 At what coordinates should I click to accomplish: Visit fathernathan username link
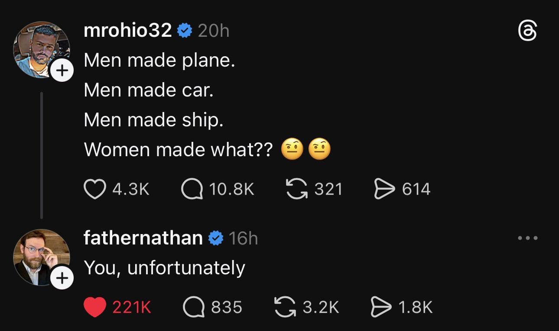(x=143, y=238)
